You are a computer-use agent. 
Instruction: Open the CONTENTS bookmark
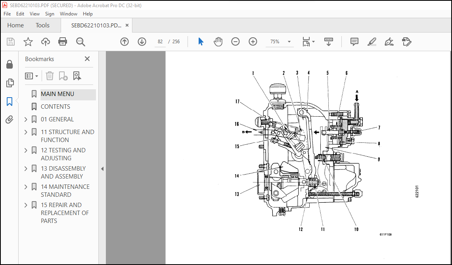coord(56,107)
